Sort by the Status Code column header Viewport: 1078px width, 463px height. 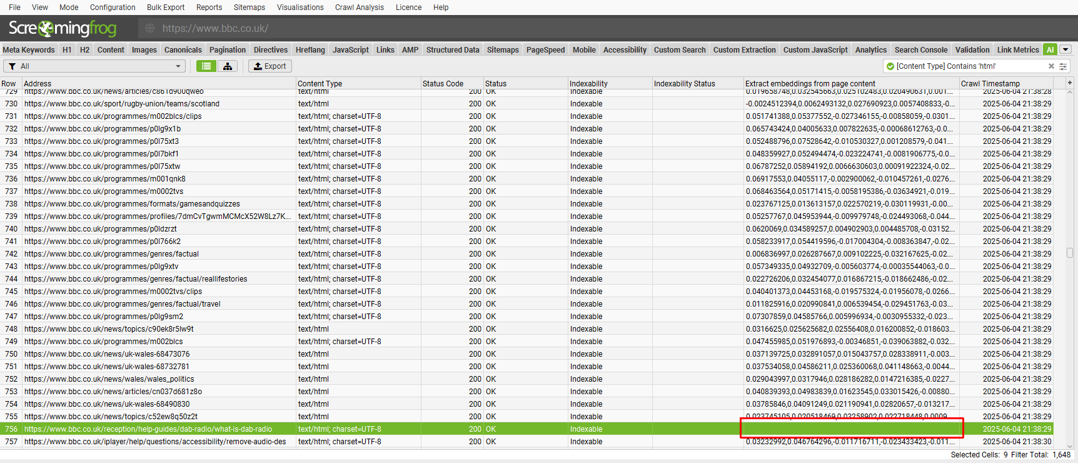pyautogui.click(x=452, y=83)
